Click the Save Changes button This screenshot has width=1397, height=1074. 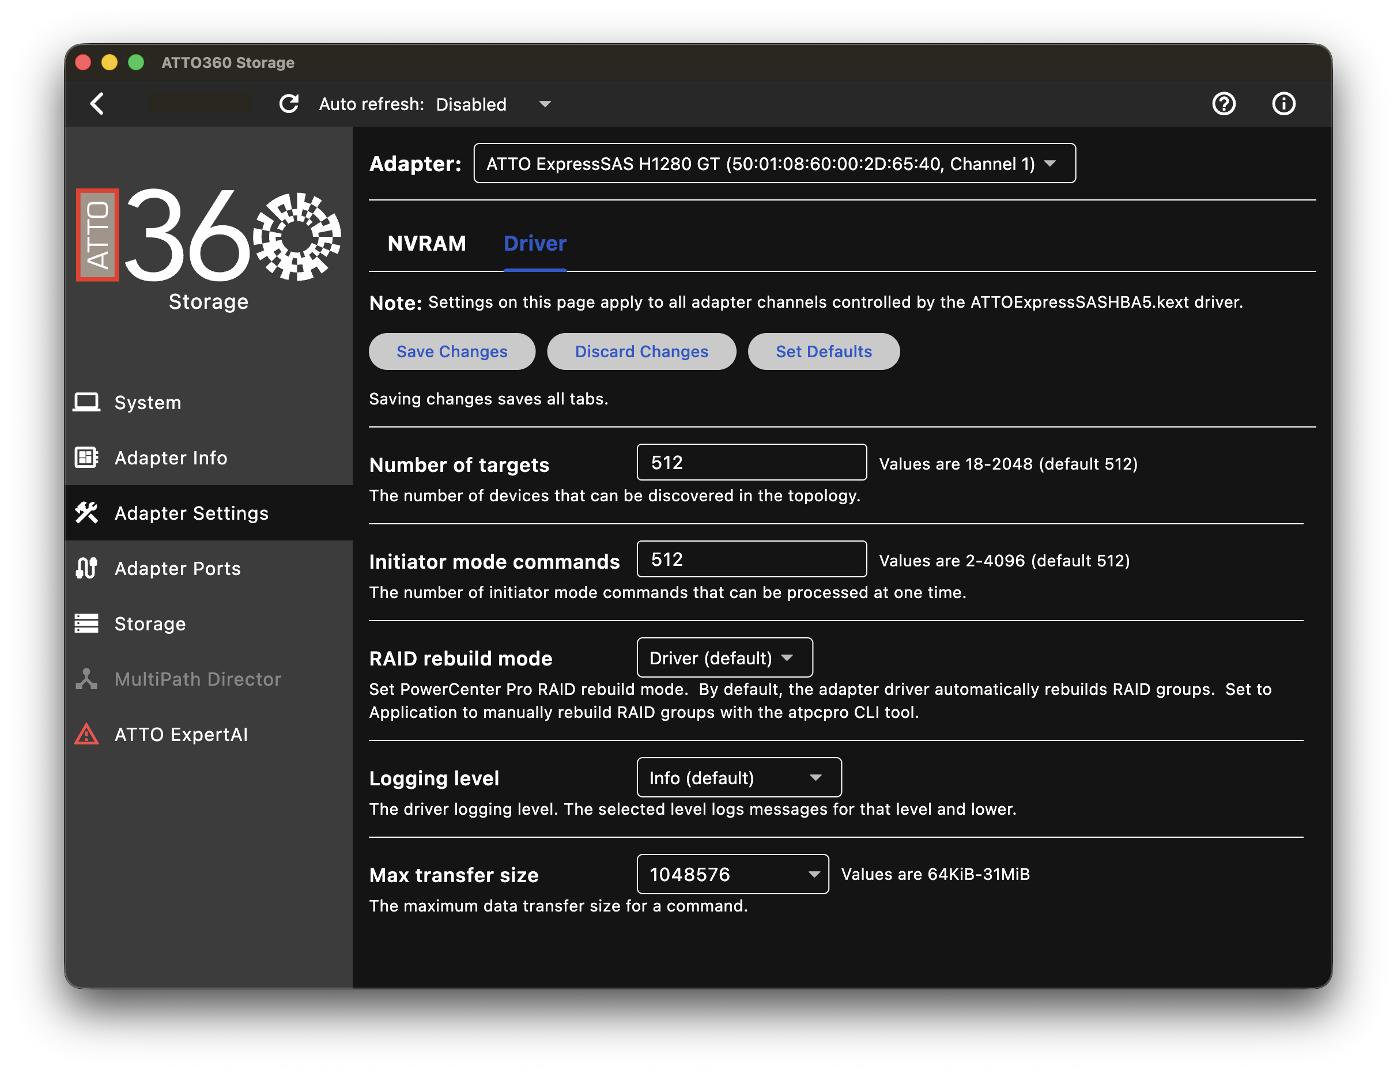[x=451, y=351]
